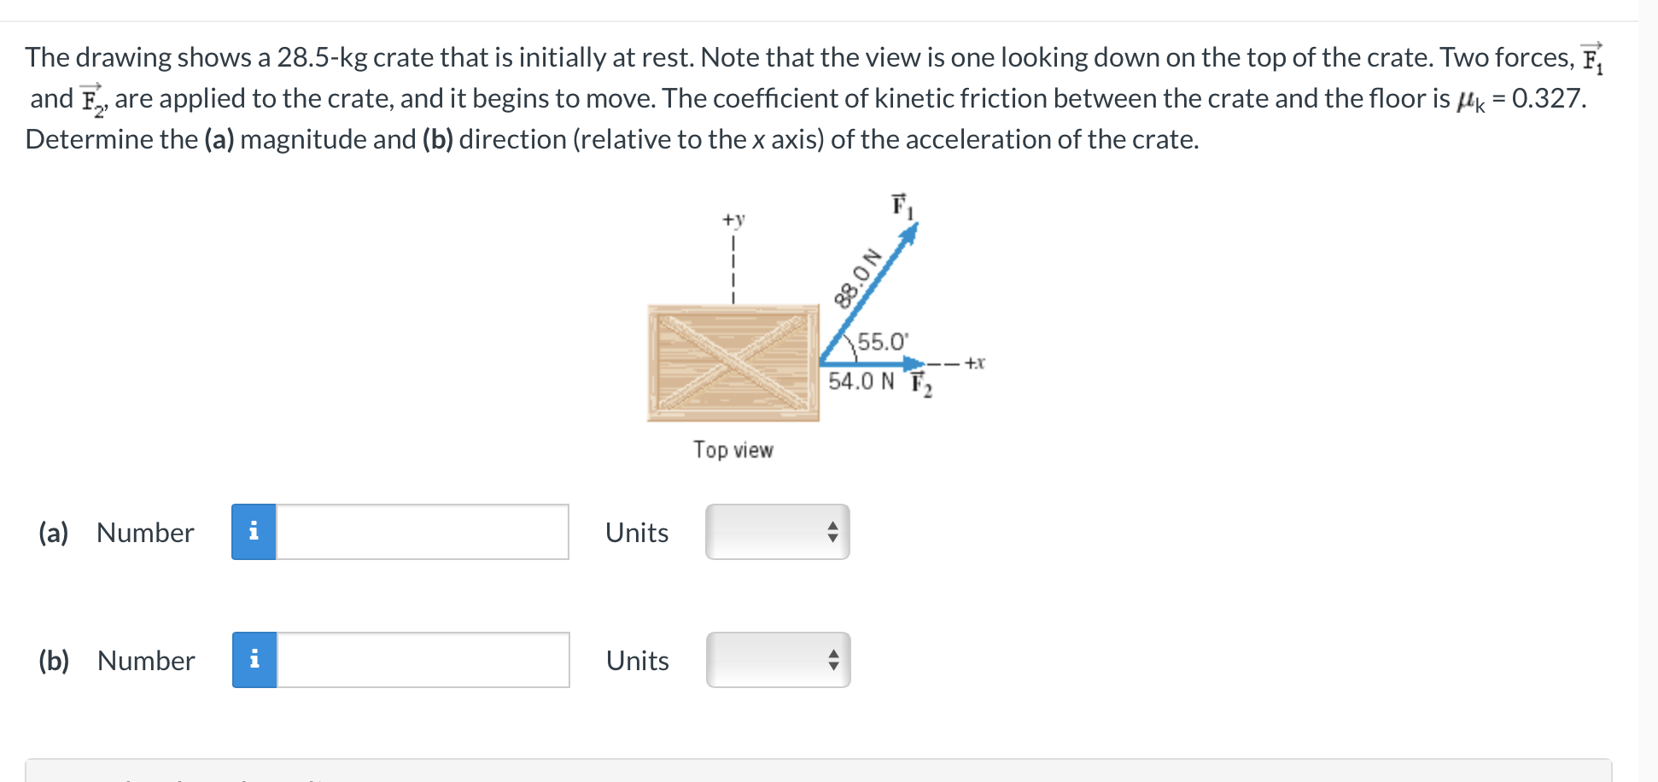Click the down arrow on part (b) Units selector
This screenshot has width=1658, height=782.
834,665
